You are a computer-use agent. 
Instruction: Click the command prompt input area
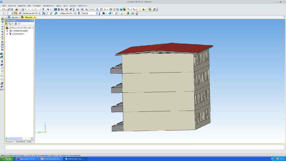point(145,147)
